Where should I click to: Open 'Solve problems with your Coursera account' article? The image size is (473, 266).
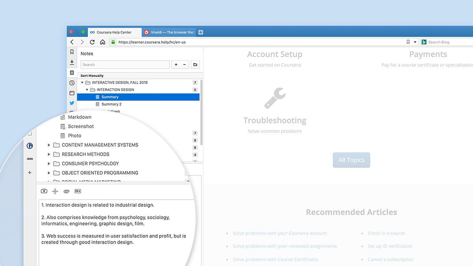coord(280,233)
